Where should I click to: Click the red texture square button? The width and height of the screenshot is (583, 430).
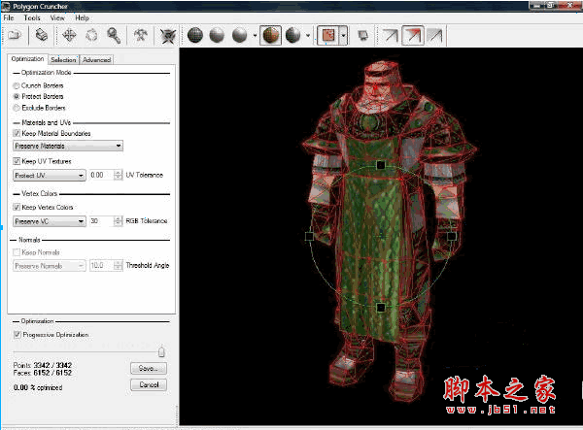click(328, 36)
